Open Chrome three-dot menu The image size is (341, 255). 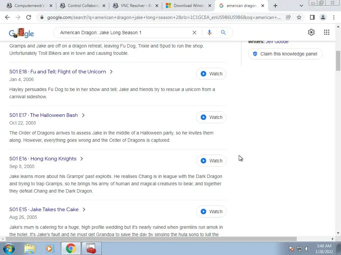coord(334,17)
